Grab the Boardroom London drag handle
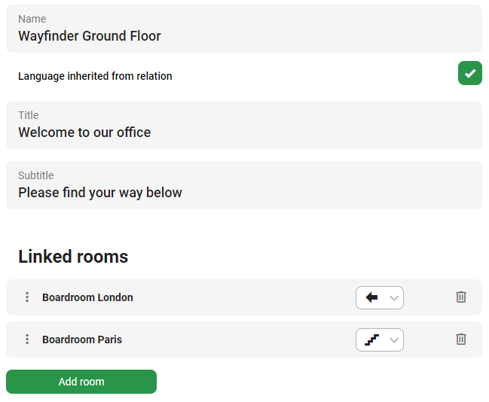This screenshot has width=489, height=402. click(27, 297)
